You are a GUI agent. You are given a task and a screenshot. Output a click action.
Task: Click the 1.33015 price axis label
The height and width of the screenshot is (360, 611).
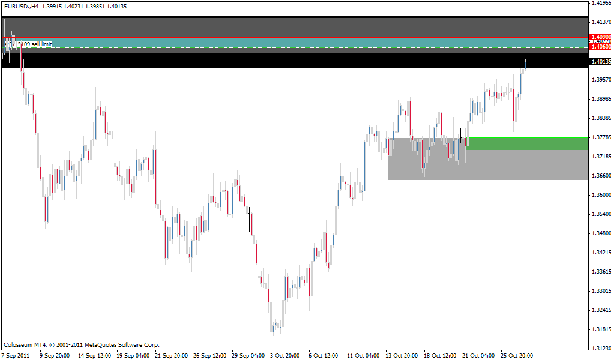(x=601, y=291)
